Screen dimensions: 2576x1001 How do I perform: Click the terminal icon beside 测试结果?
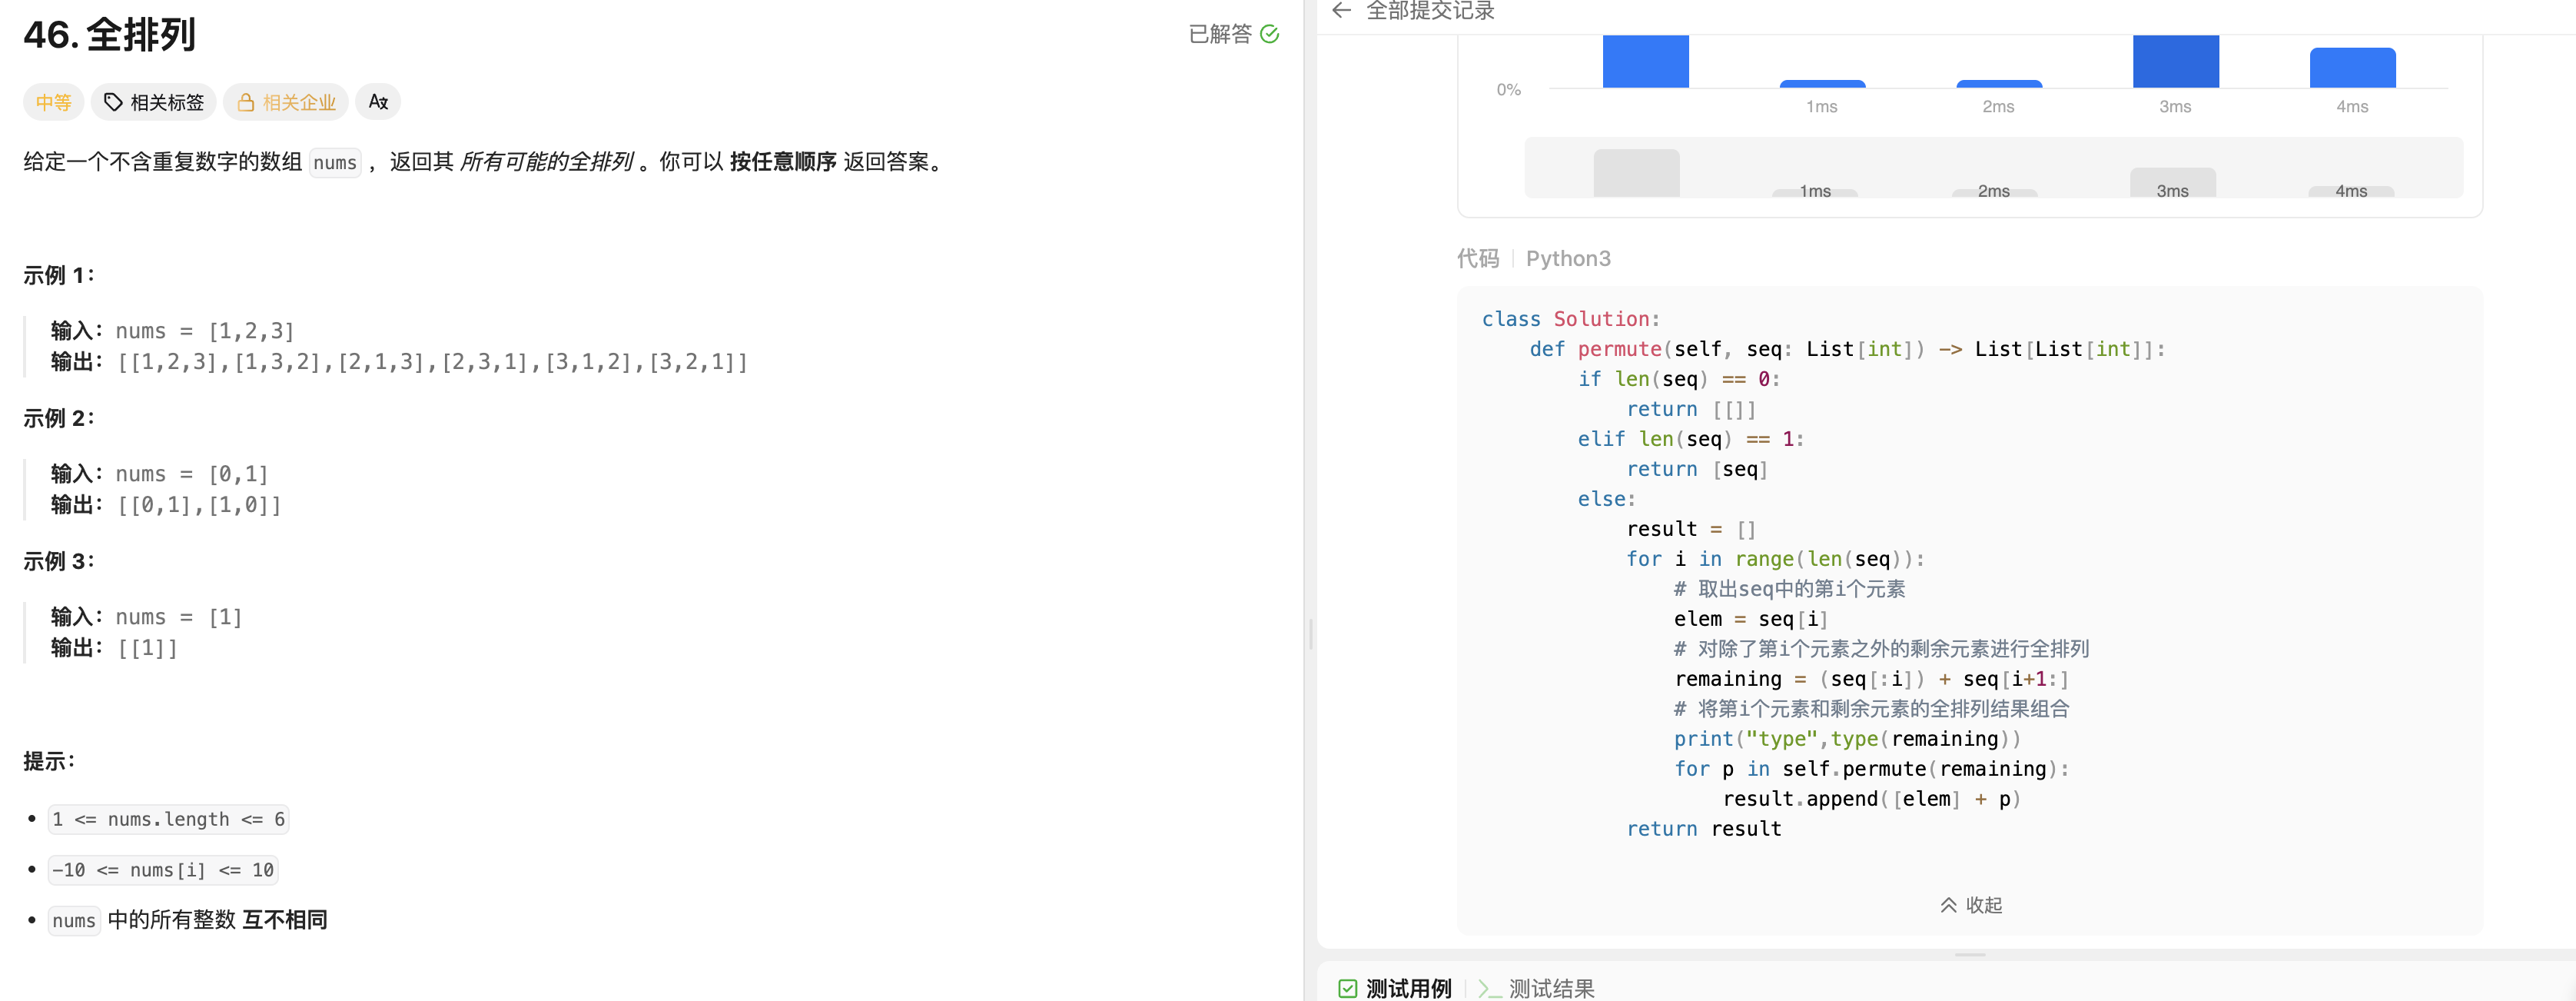1489,988
